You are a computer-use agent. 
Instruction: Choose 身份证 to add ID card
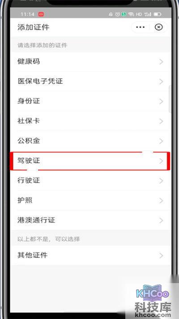click(x=91, y=101)
